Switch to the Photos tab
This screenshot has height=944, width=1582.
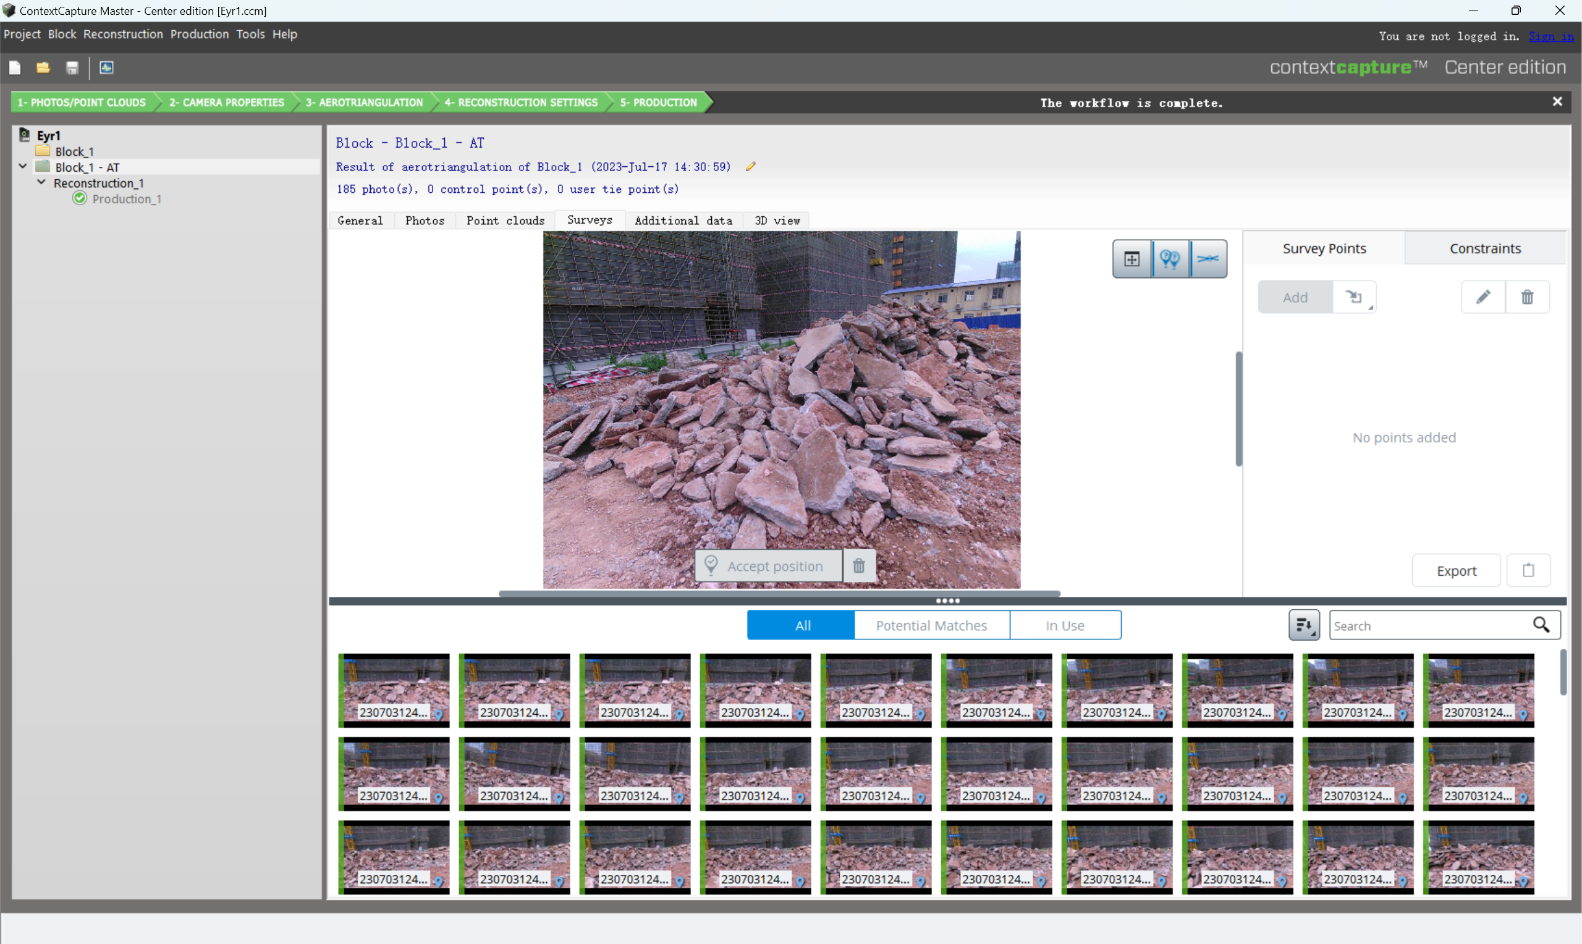425,221
